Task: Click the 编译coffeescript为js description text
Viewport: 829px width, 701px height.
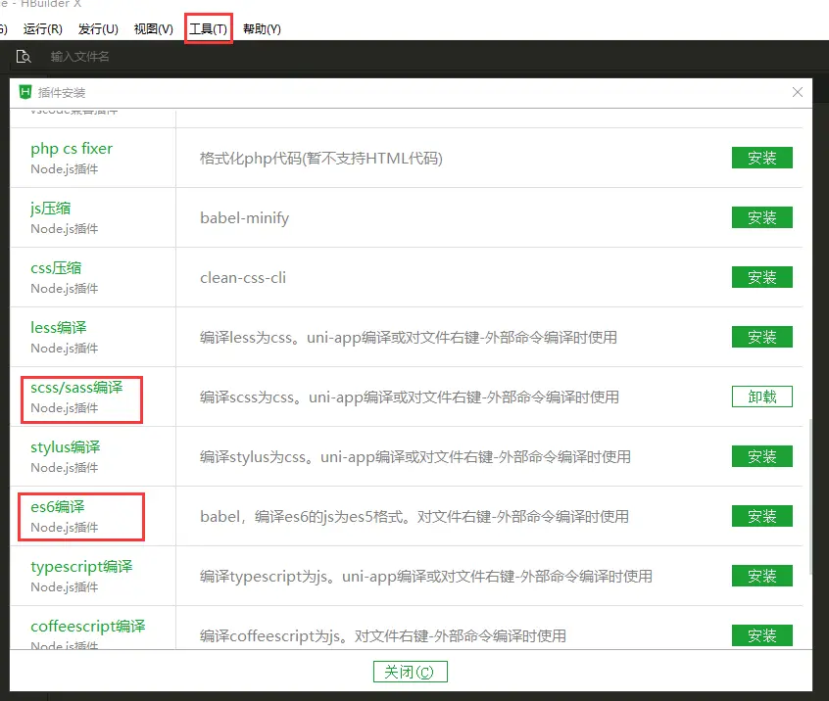Action: pos(383,635)
